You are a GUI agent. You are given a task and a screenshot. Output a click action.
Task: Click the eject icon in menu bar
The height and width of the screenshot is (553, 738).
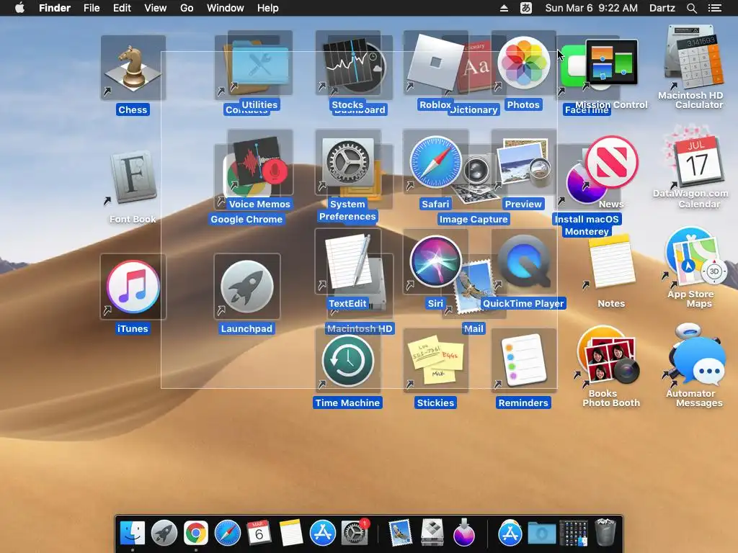coord(504,8)
